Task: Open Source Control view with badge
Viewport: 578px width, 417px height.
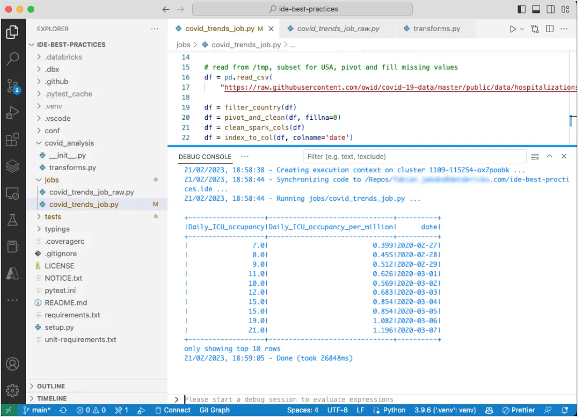Action: [12, 86]
